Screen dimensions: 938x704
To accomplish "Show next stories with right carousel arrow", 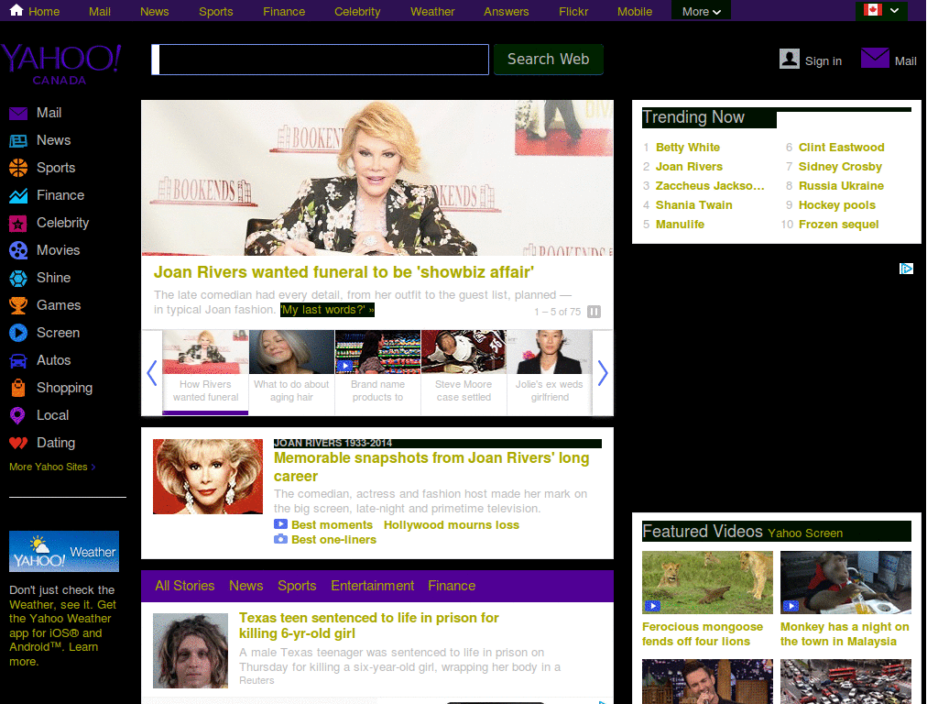I will click(x=603, y=373).
